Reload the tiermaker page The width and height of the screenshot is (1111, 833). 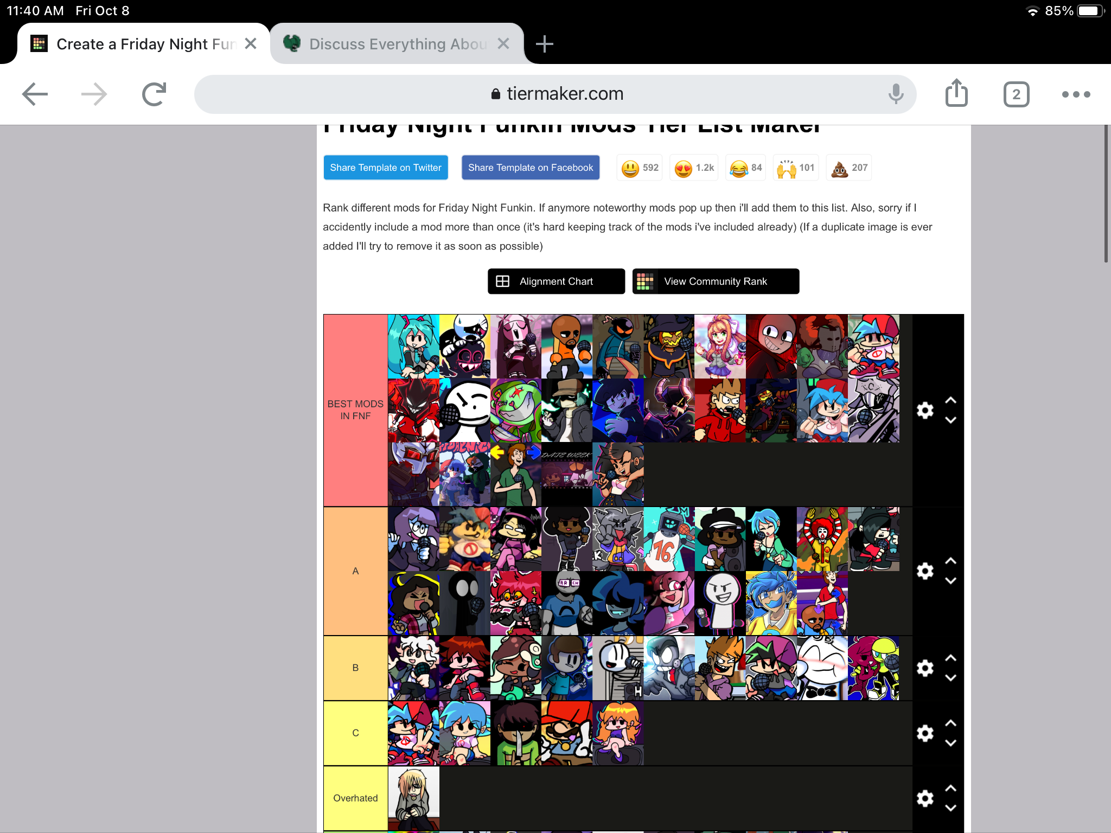(x=154, y=94)
